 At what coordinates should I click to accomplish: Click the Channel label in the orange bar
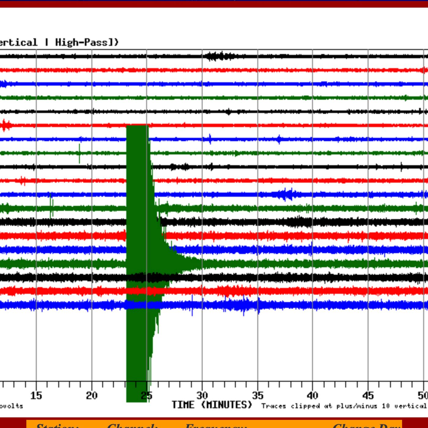[132, 425]
